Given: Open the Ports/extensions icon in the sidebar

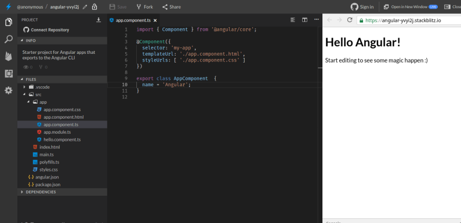Looking at the screenshot, I should tap(9, 74).
